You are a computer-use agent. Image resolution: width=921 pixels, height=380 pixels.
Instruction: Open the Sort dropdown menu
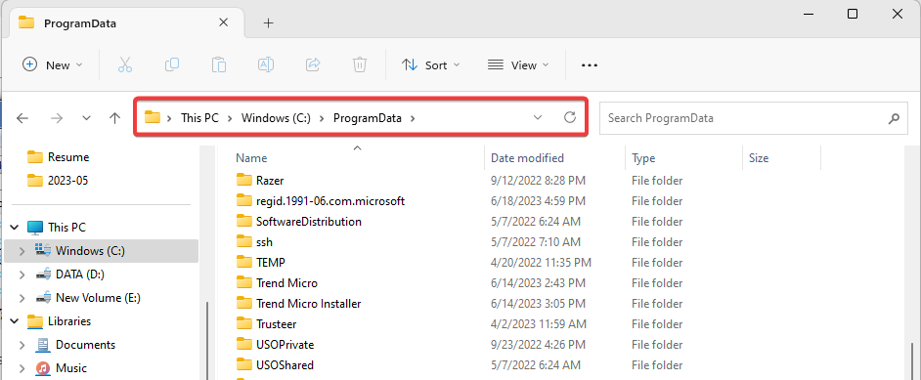[430, 65]
